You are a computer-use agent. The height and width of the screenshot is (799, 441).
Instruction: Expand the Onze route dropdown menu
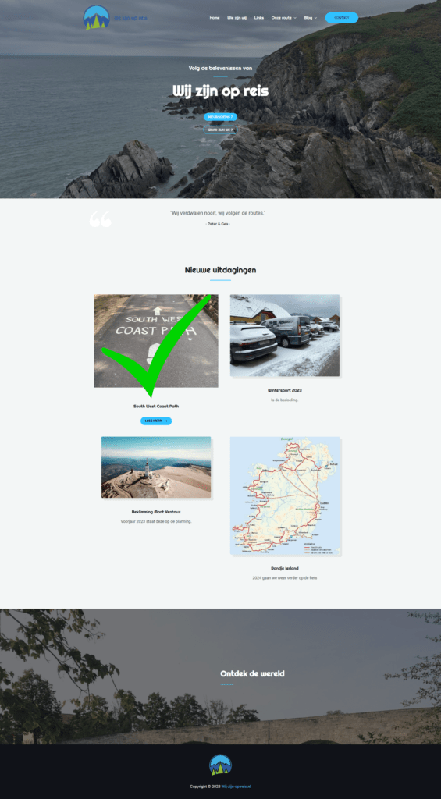(283, 18)
